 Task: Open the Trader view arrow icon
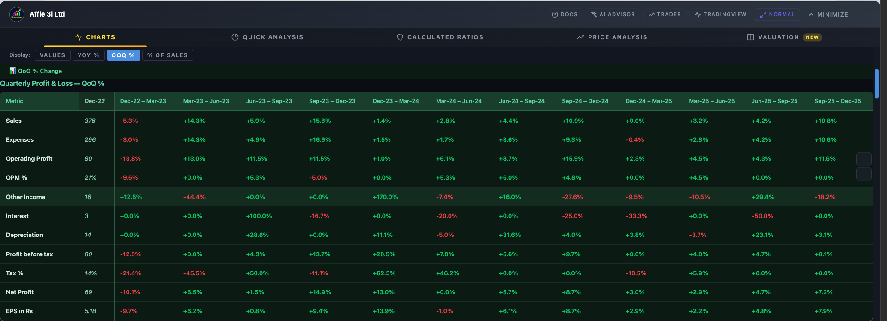[x=651, y=15]
